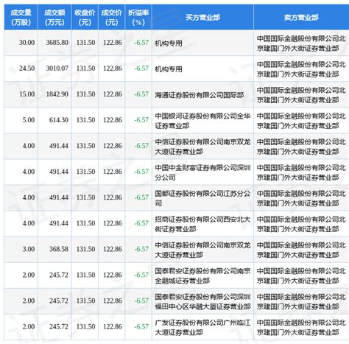Click 招商证券 西安北大街 buyer entry
349x344 pixels.
click(x=202, y=224)
